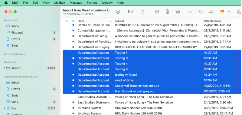Sort by the Subject column header
This screenshot has width=242, height=115.
[x=158, y=21]
